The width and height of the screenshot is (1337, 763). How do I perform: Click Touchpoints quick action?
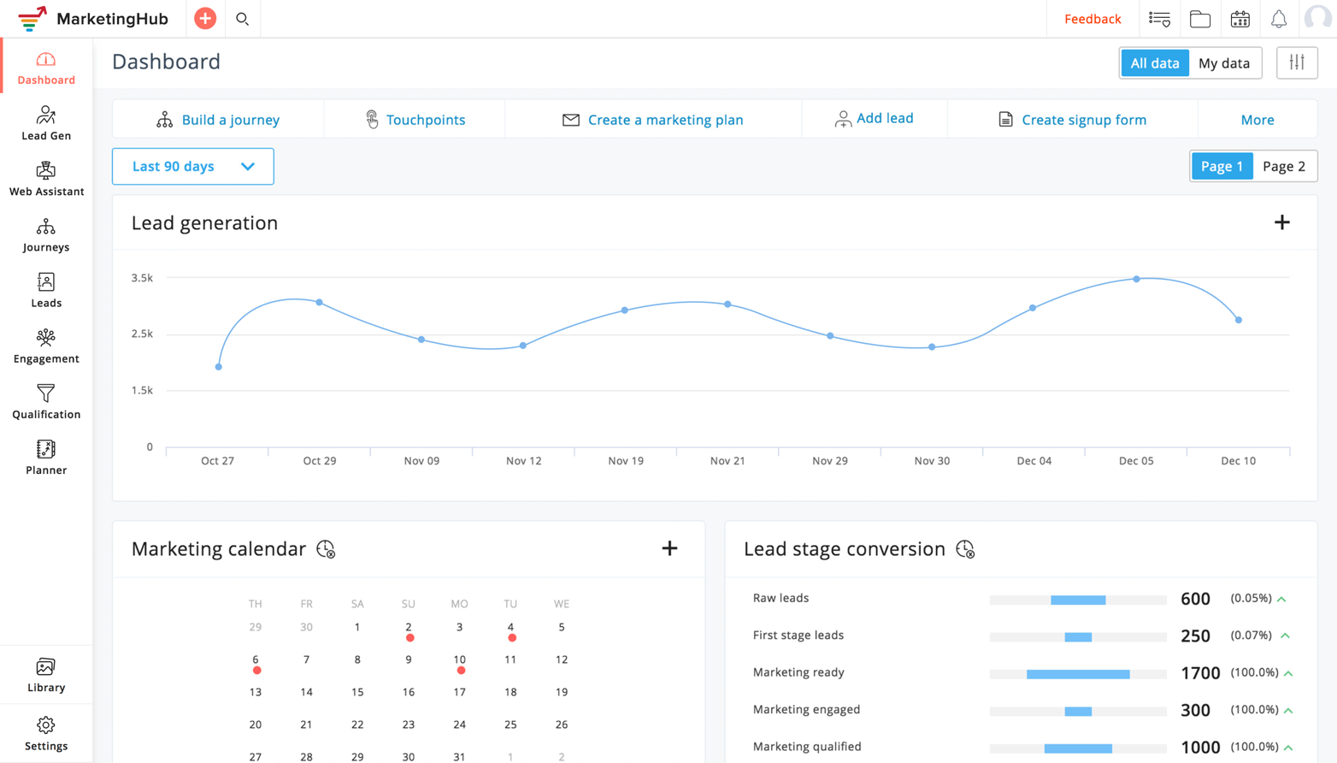[x=415, y=120]
